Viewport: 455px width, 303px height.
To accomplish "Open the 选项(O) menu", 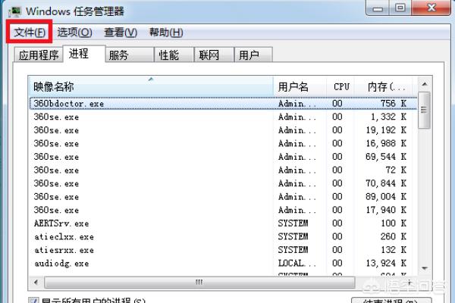I will (75, 33).
